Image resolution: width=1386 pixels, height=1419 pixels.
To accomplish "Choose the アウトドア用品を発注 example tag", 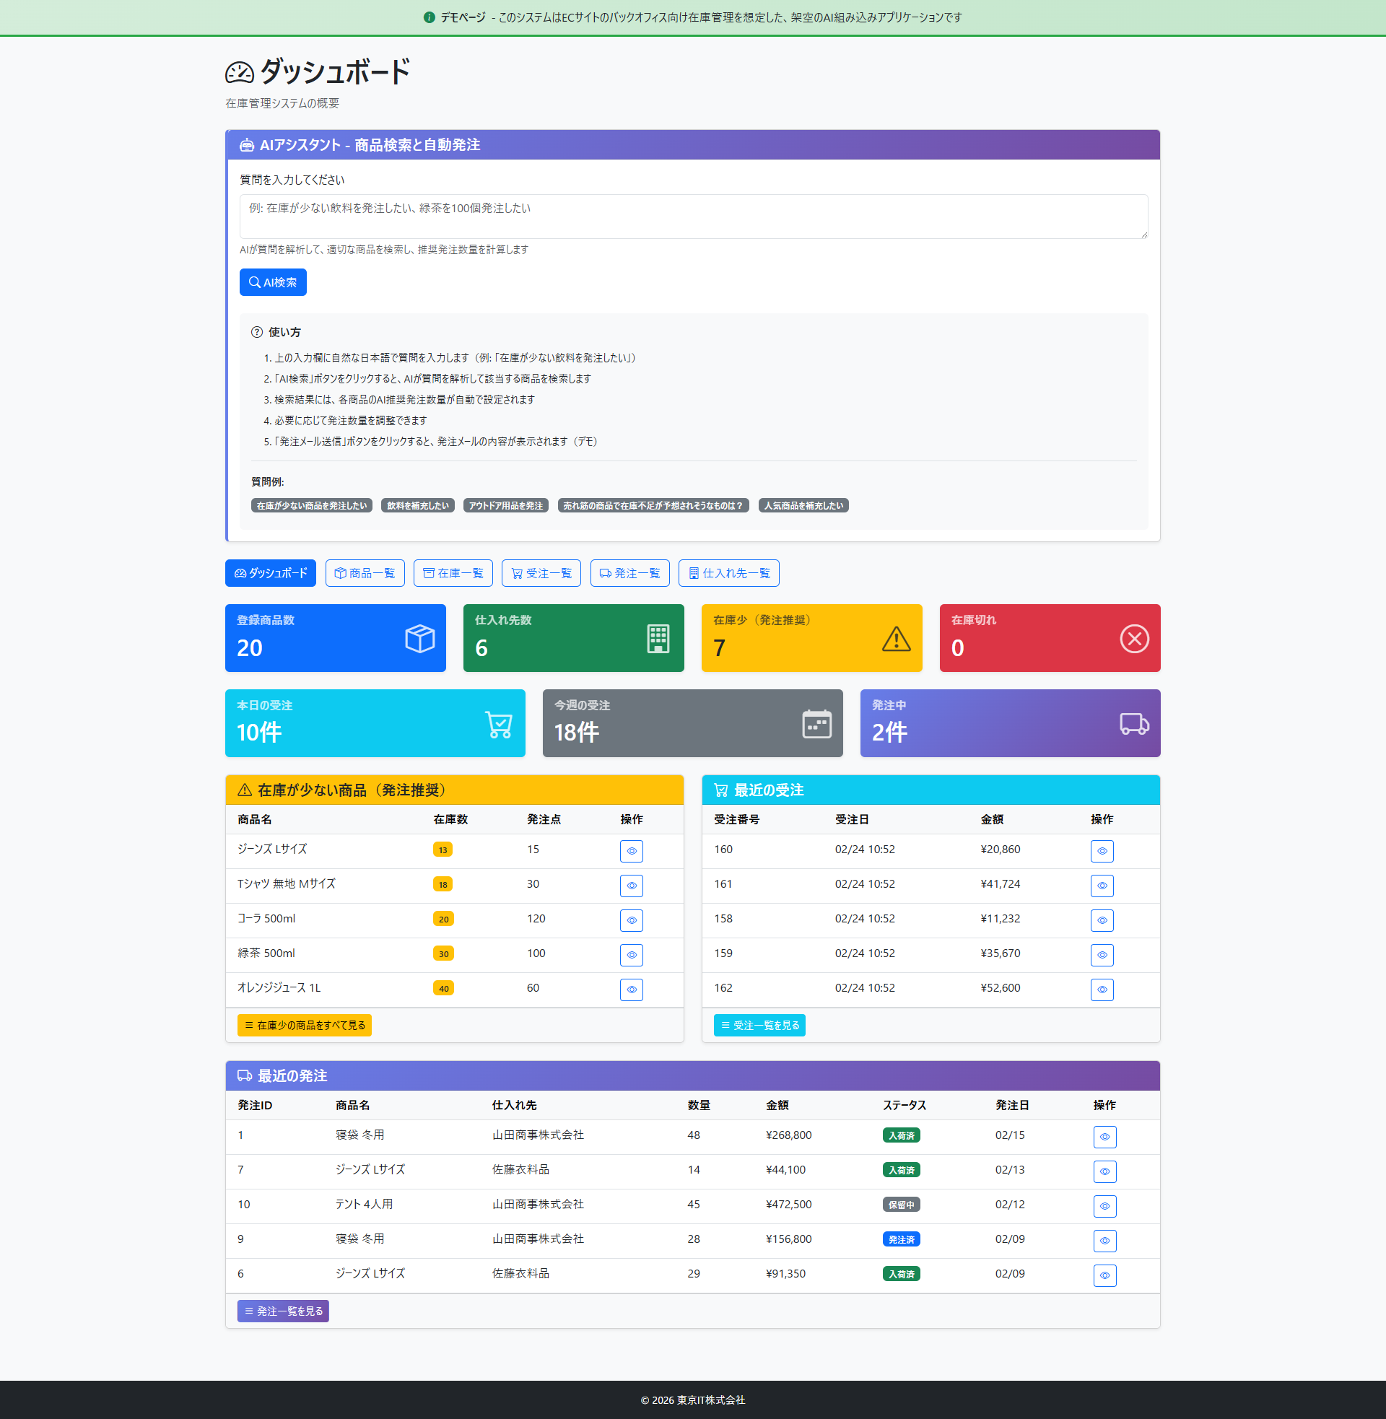I will click(505, 505).
